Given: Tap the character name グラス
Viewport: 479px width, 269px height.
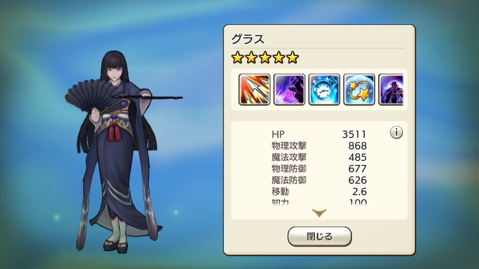Looking at the screenshot, I should (248, 39).
